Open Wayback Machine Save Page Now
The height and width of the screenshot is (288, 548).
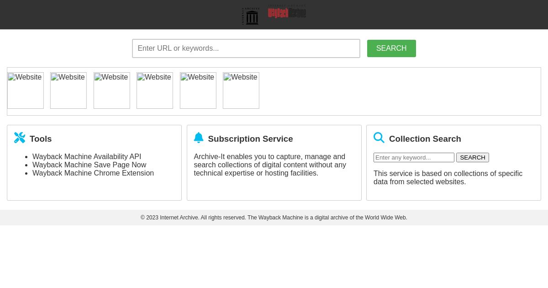(x=89, y=165)
